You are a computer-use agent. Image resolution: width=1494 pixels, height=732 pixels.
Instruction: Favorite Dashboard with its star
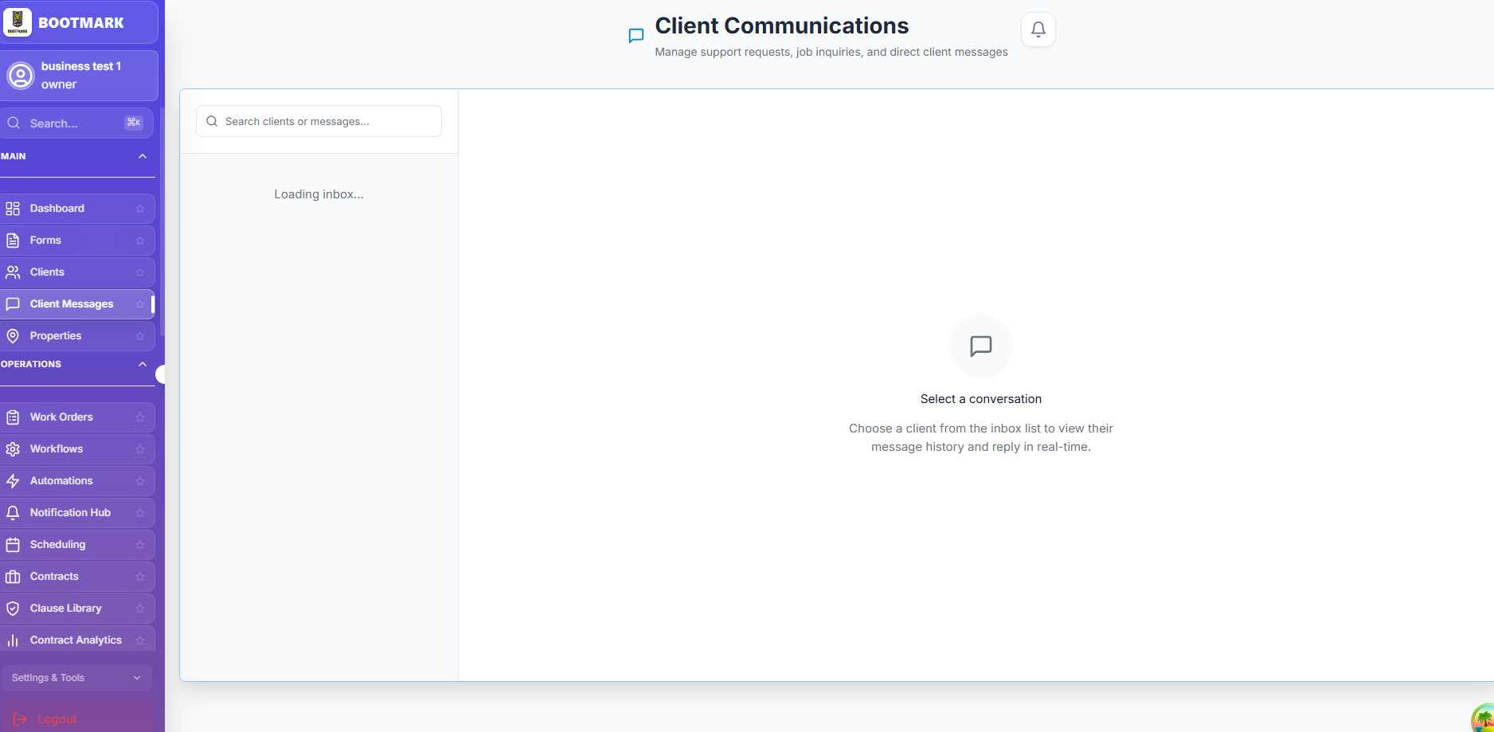140,209
